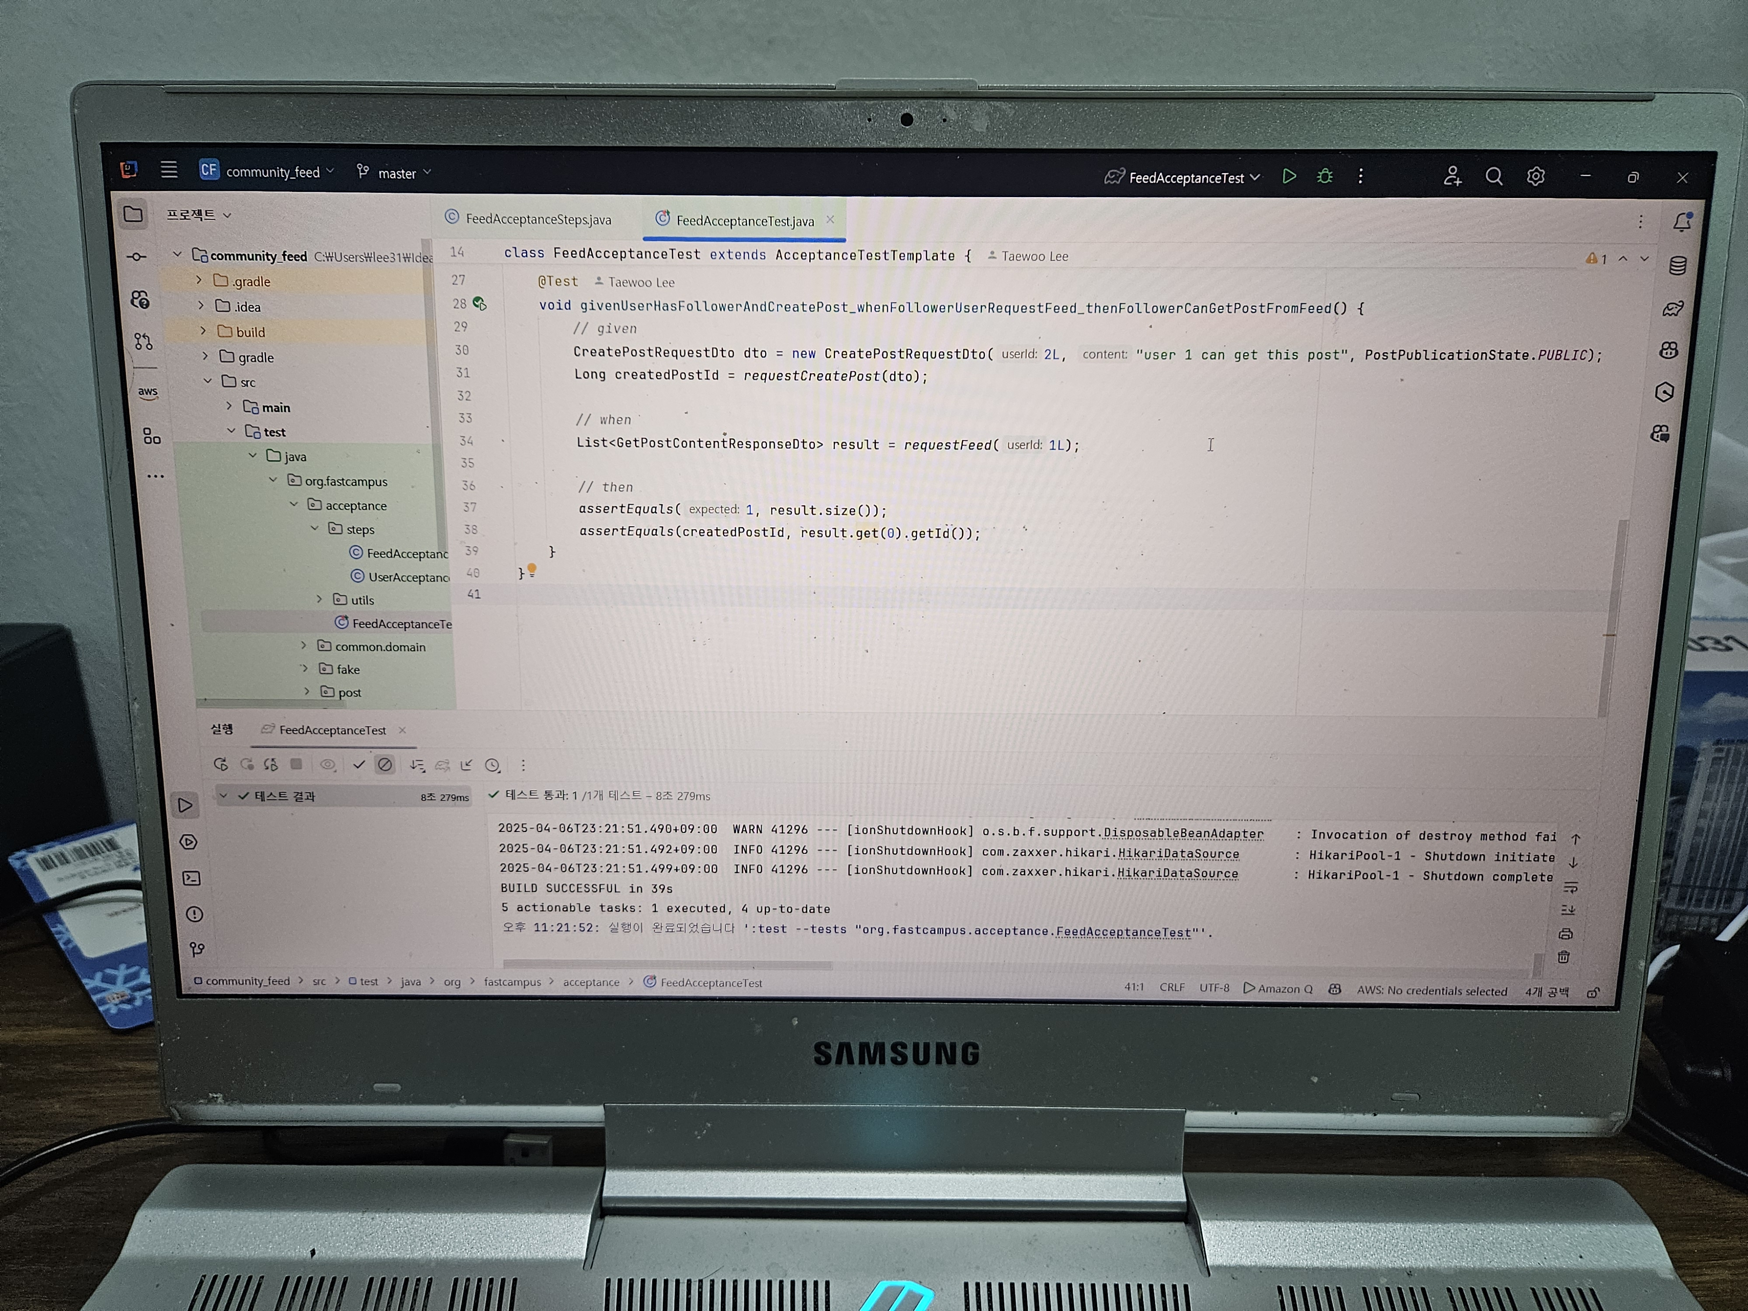Toggle scroll to end of console
Screen dimensions: 1748x1311
point(1569,909)
